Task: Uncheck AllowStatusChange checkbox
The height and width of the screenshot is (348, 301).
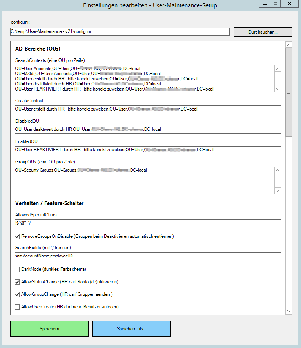Action: [17, 282]
